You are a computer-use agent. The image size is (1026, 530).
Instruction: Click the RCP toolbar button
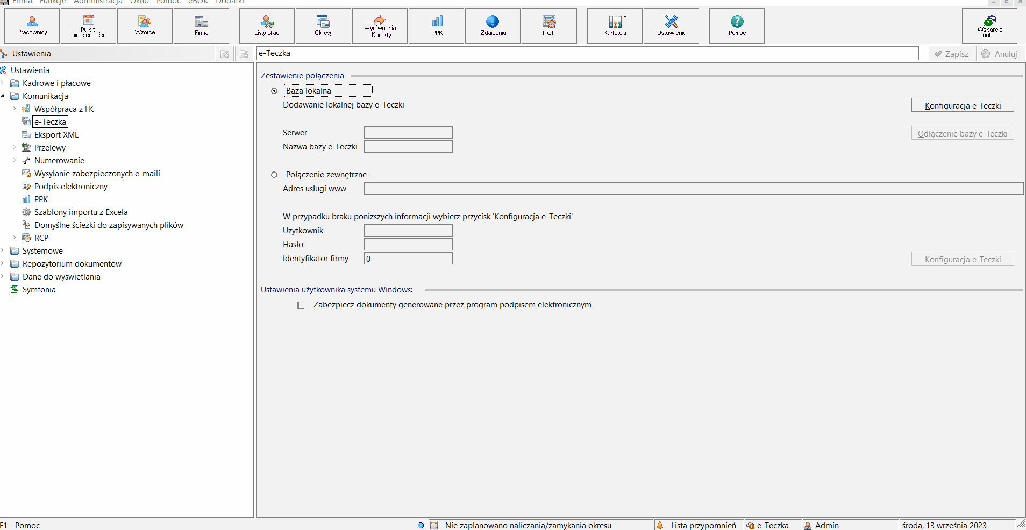coord(549,26)
